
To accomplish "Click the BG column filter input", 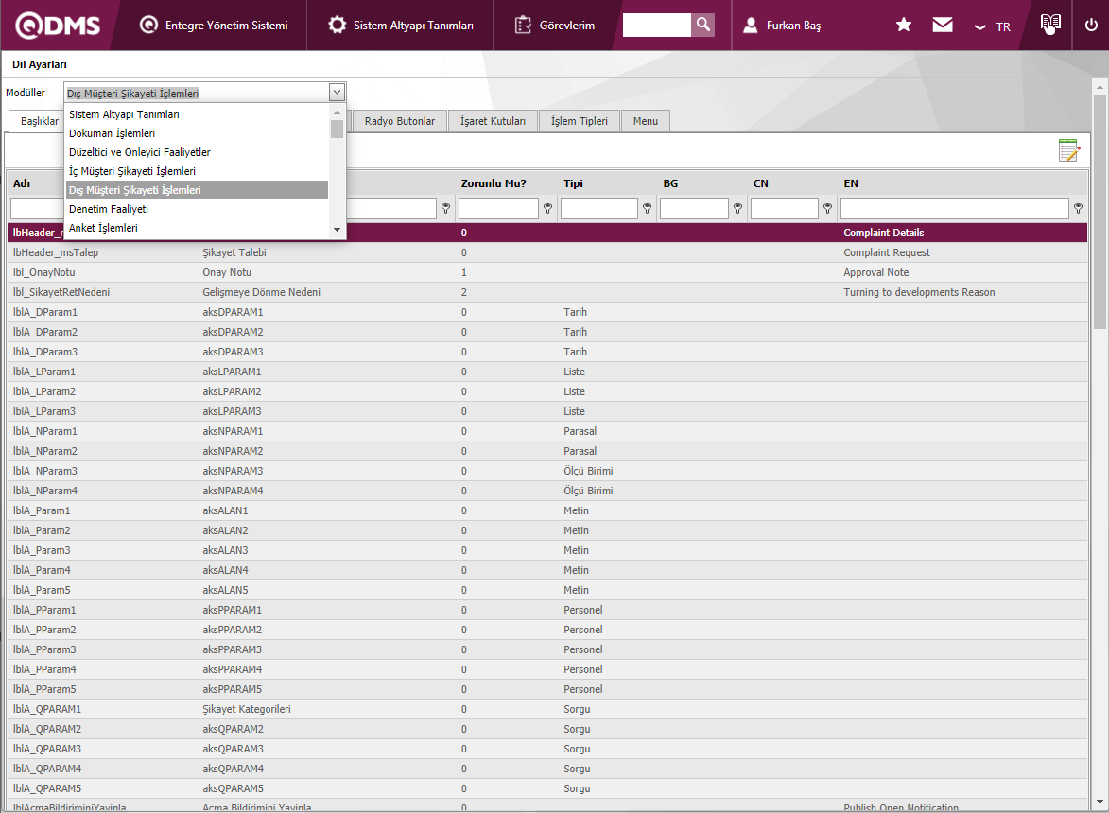I will coord(694,208).
